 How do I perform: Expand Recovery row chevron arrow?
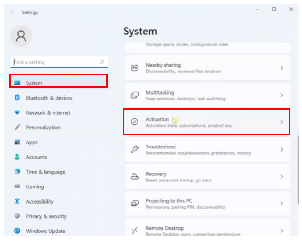tap(282, 177)
